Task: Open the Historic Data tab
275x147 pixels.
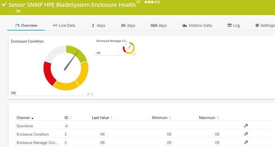Action: pos(197,26)
